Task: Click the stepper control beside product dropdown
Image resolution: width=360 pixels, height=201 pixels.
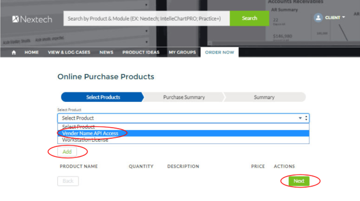Action: click(x=306, y=118)
